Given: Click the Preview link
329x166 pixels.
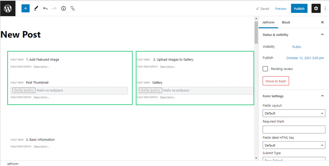Looking at the screenshot, I should click(x=281, y=8).
